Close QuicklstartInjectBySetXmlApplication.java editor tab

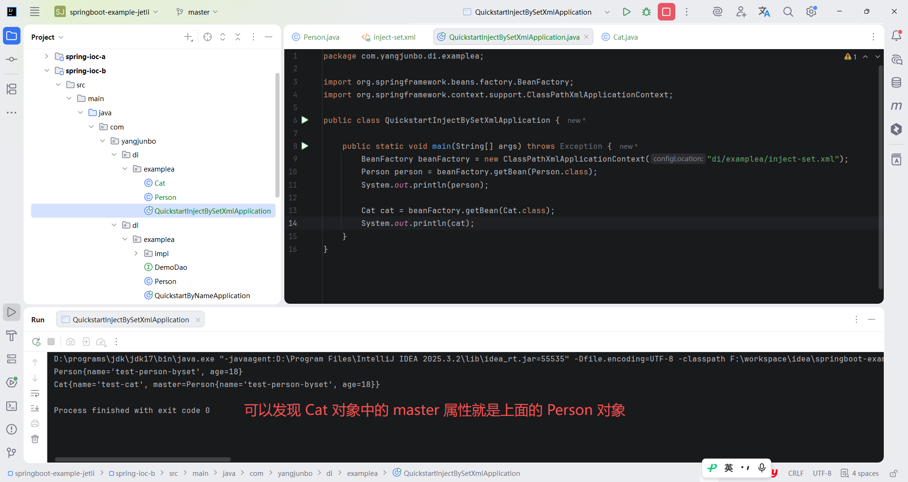click(x=586, y=37)
